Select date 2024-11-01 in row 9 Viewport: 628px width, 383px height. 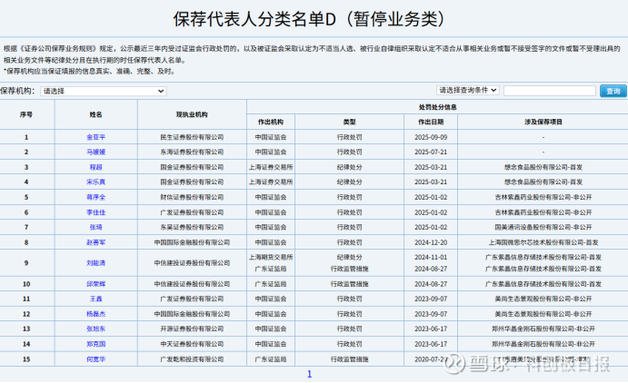(431, 257)
